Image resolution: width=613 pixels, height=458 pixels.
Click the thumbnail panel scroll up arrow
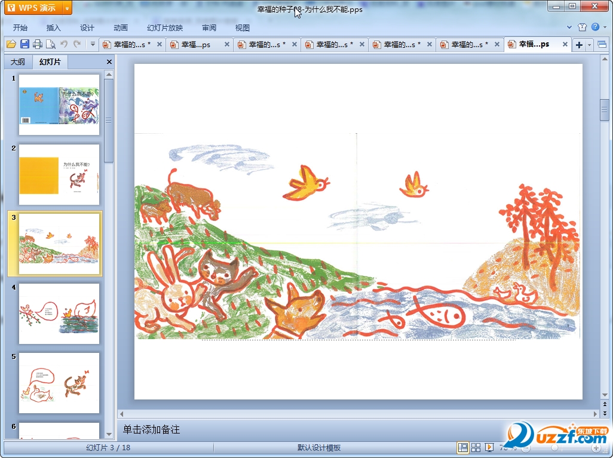pos(109,74)
